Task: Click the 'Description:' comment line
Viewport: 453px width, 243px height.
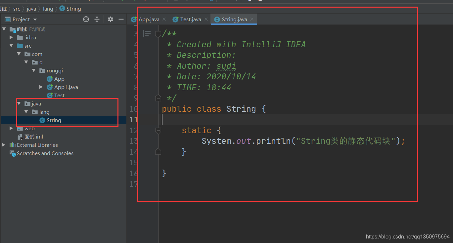Action: click(x=206, y=55)
